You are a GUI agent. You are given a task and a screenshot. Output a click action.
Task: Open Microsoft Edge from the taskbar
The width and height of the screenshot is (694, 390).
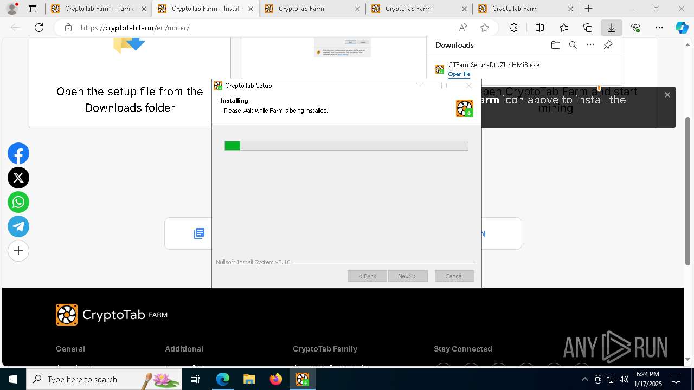tap(223, 379)
